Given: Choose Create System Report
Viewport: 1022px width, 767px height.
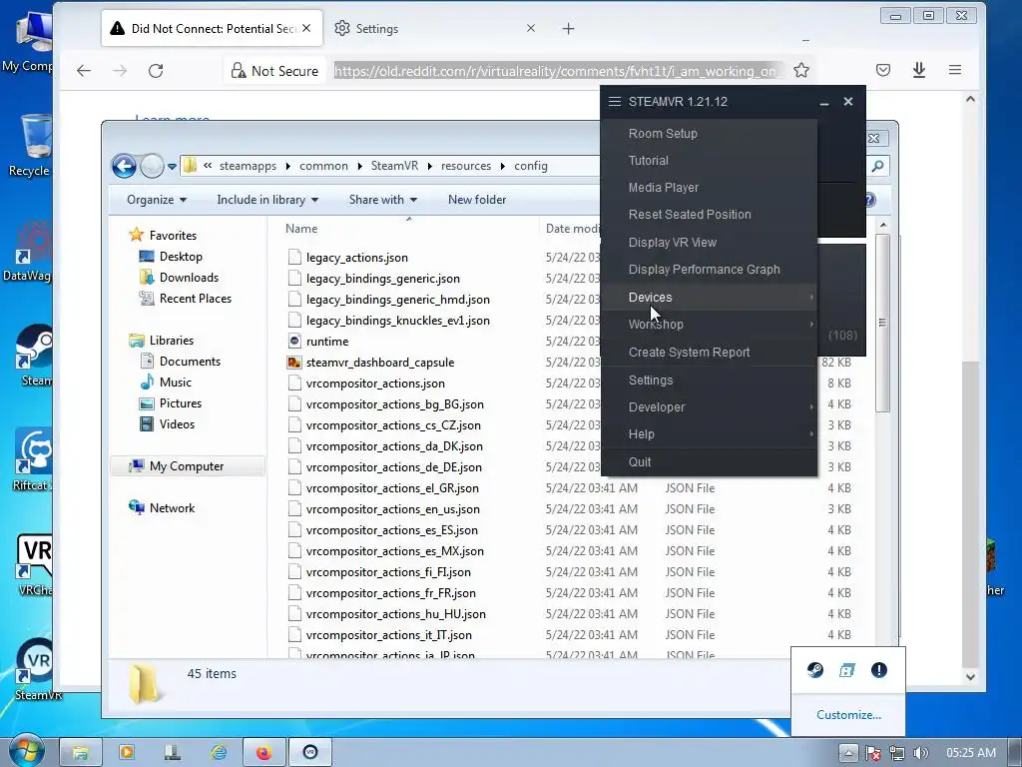Looking at the screenshot, I should (x=710, y=353).
